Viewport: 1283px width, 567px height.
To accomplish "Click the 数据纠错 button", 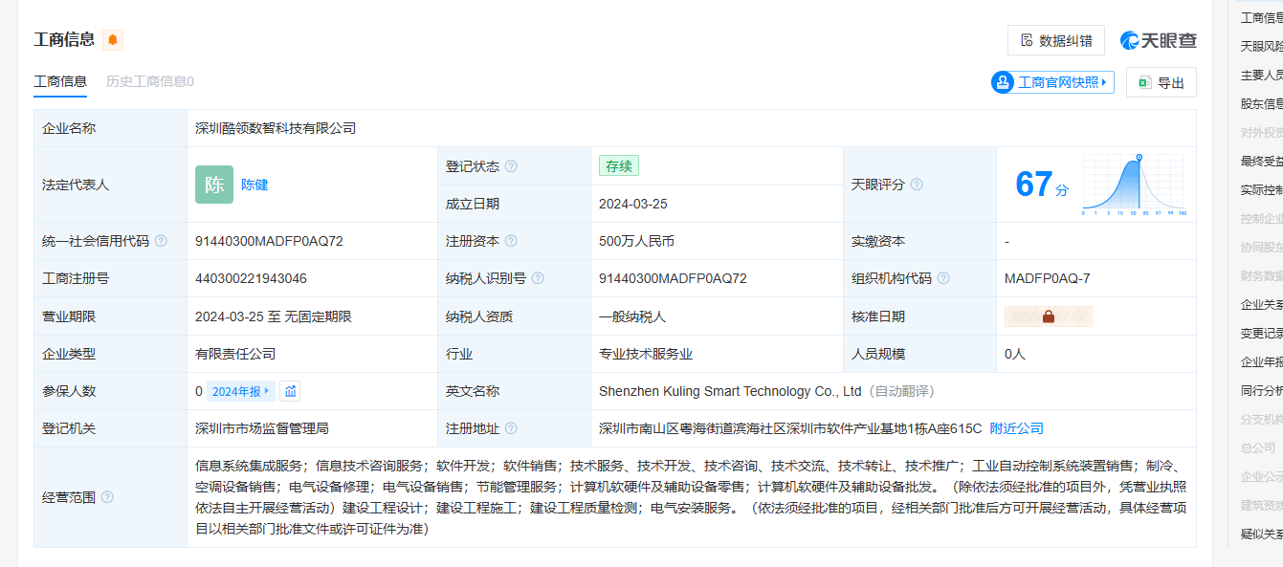I will [x=1055, y=40].
